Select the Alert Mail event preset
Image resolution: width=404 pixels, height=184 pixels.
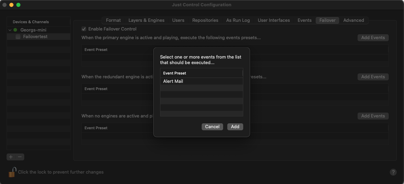pyautogui.click(x=202, y=81)
